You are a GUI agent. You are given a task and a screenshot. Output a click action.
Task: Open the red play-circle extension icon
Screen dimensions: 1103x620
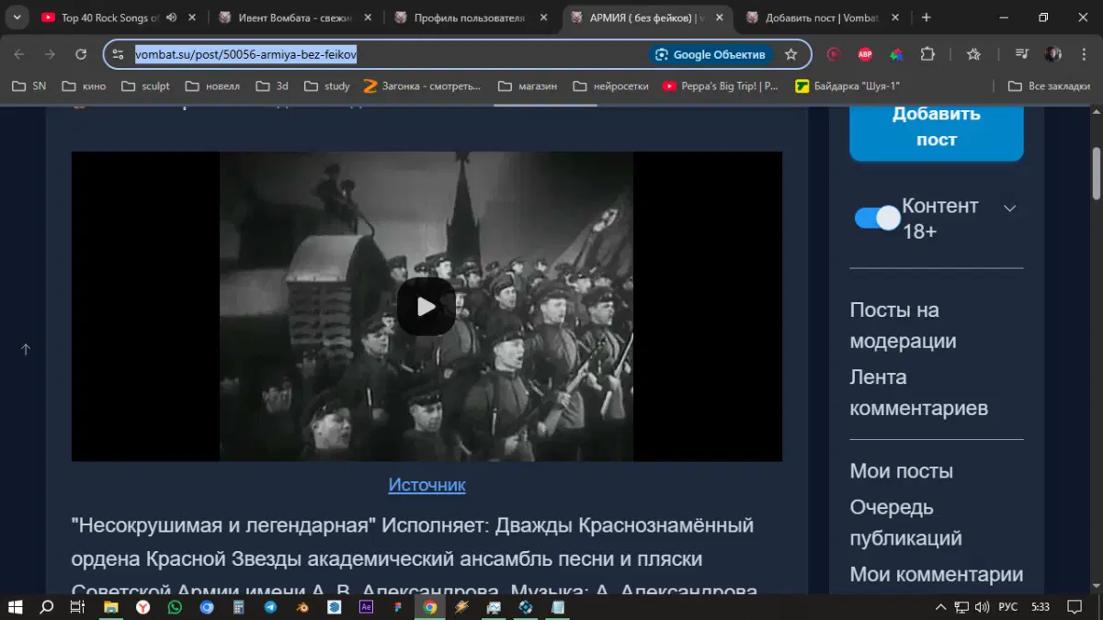[x=834, y=54]
